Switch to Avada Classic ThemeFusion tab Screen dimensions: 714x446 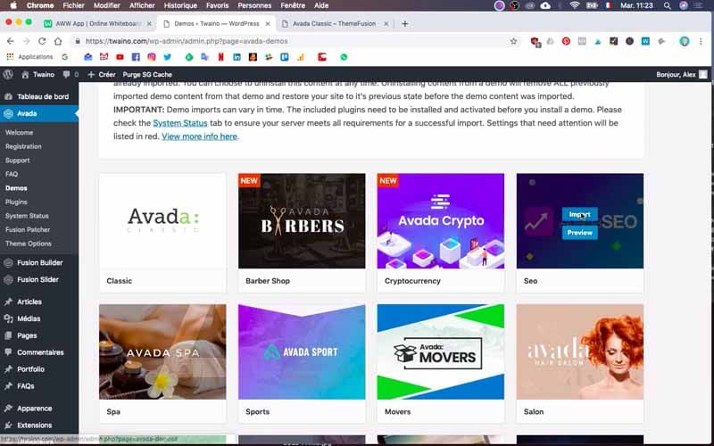click(x=334, y=24)
